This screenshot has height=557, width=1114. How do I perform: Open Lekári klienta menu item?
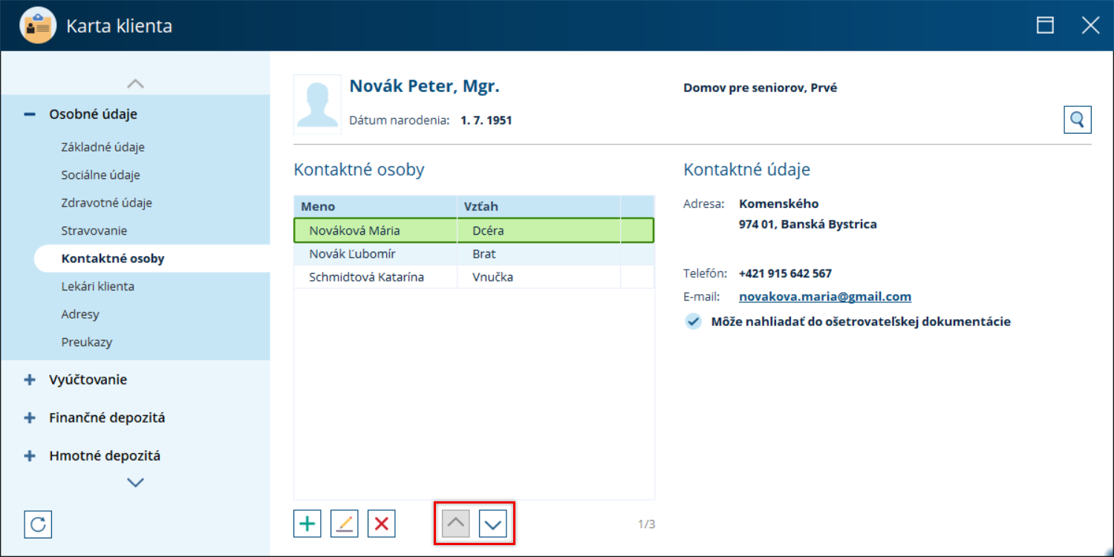coord(98,286)
